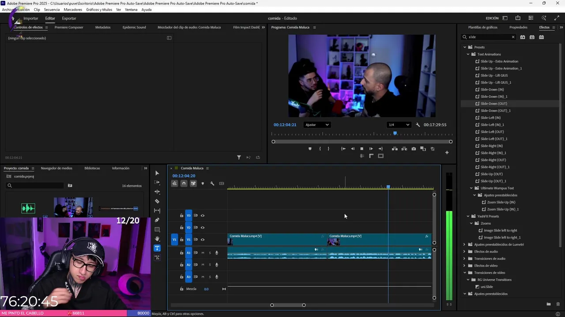Switch to Metadatos tab
The height and width of the screenshot is (317, 565).
point(103,27)
